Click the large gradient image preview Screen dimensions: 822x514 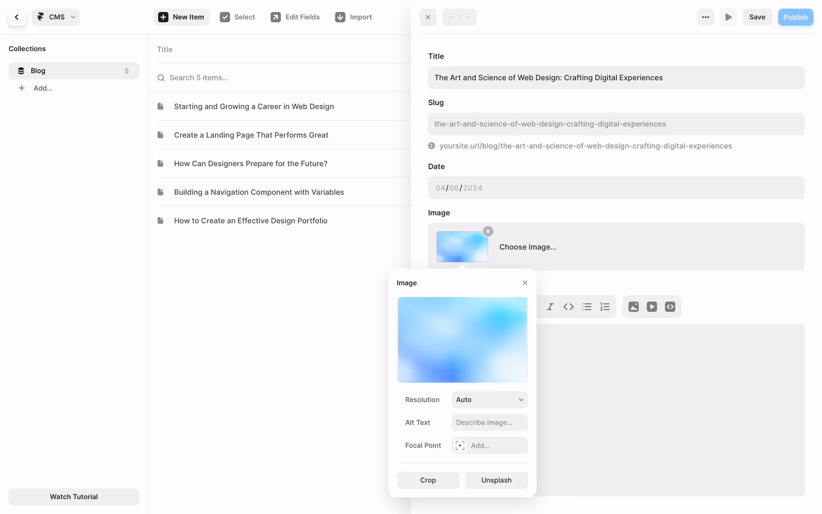coord(462,340)
